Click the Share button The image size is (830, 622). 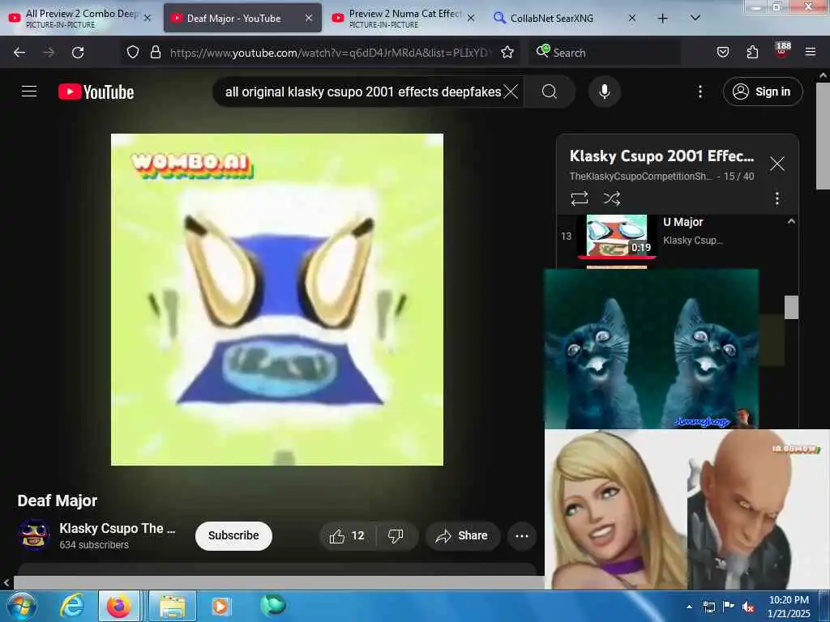pos(462,536)
